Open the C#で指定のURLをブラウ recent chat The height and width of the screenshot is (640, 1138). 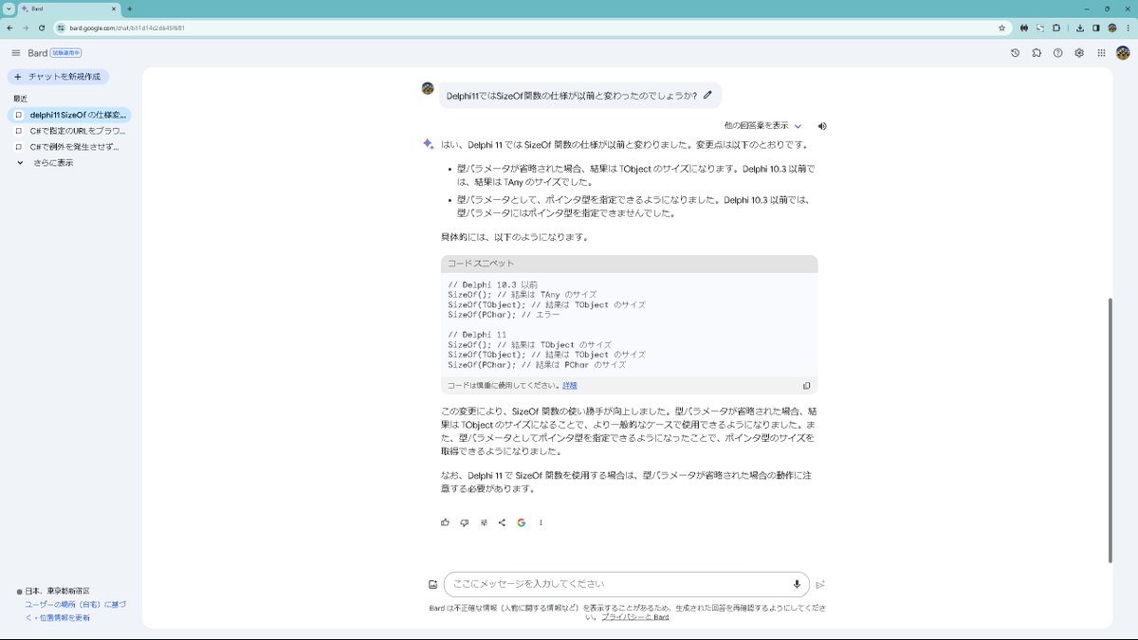(69, 131)
